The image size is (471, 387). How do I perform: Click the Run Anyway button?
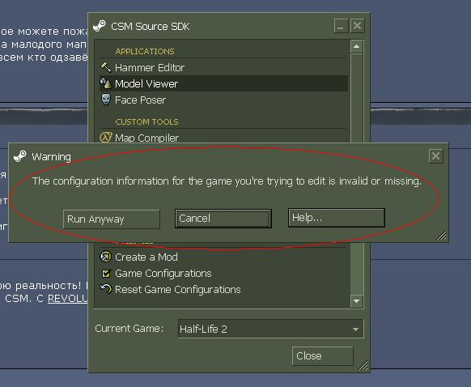(112, 219)
